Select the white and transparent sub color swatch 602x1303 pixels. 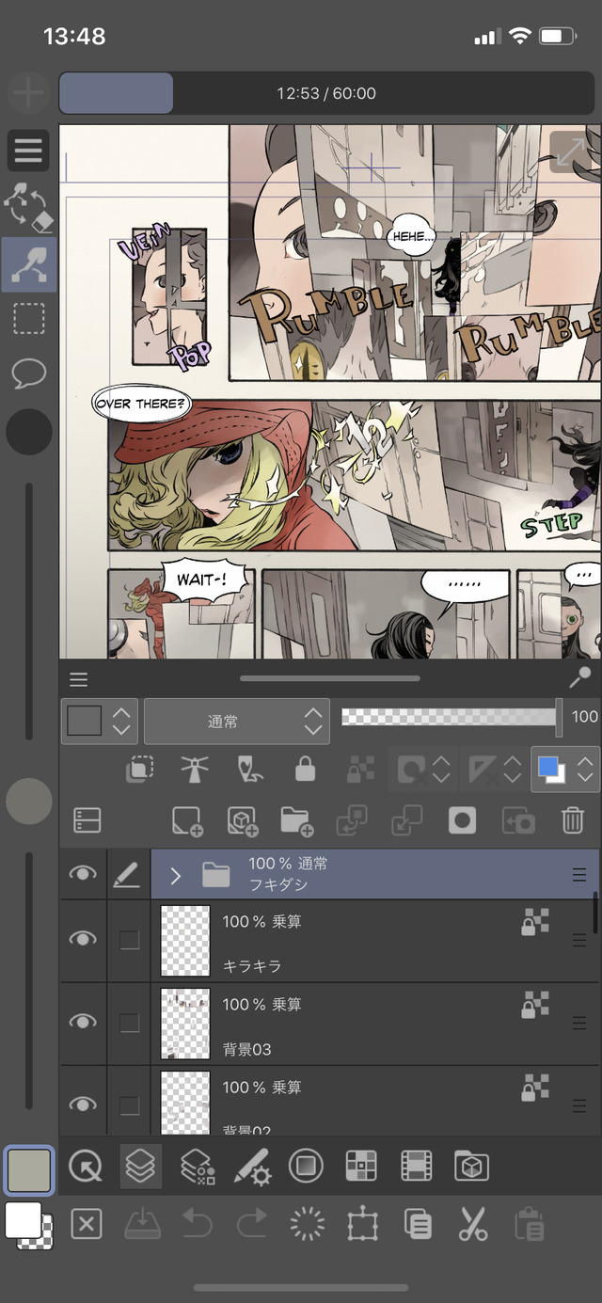(28, 1225)
